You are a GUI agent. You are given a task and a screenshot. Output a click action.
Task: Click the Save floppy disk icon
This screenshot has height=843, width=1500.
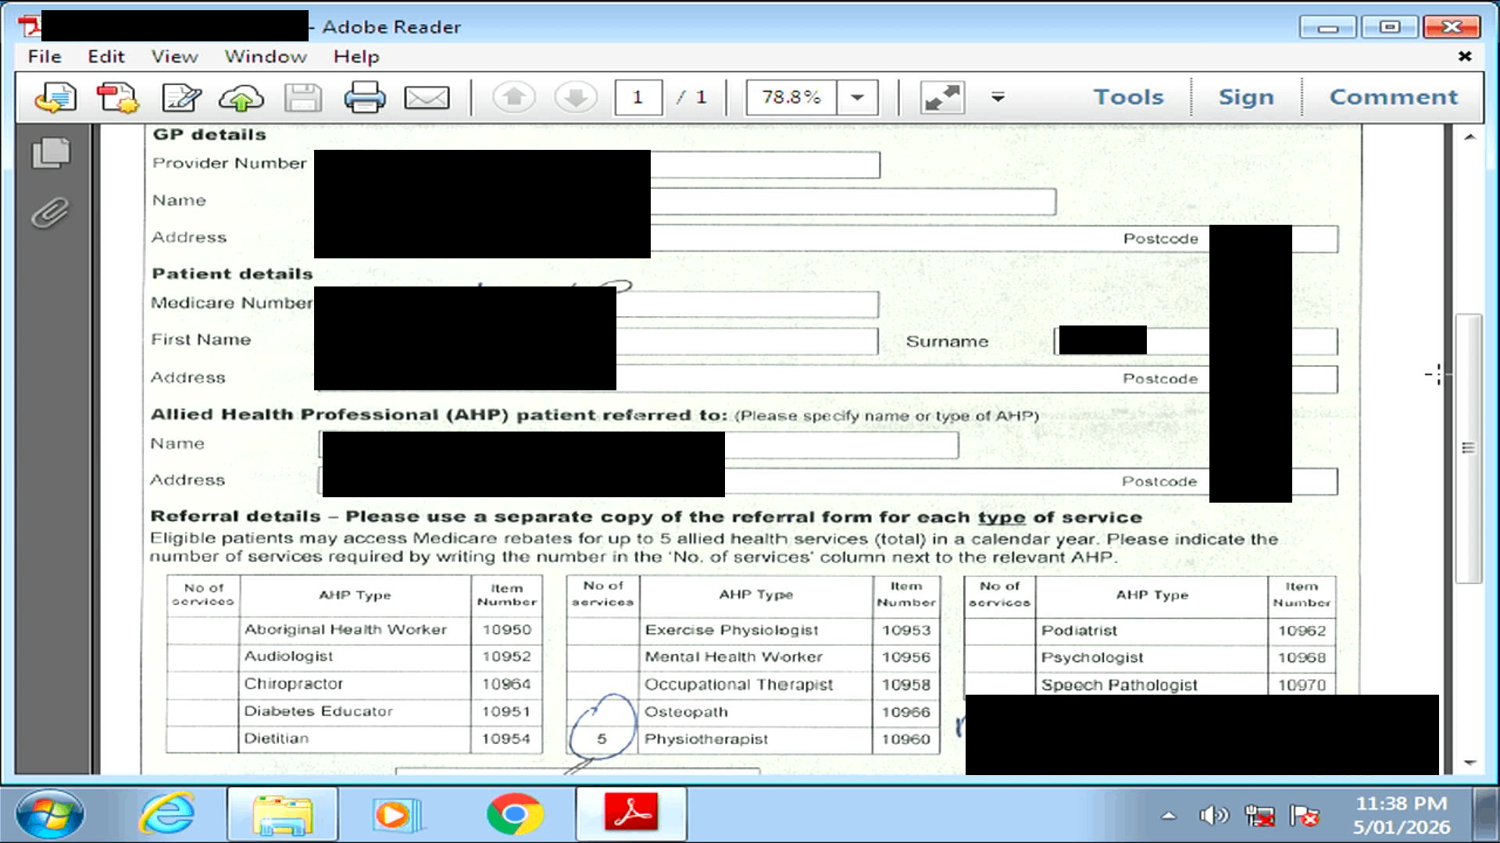coord(302,98)
